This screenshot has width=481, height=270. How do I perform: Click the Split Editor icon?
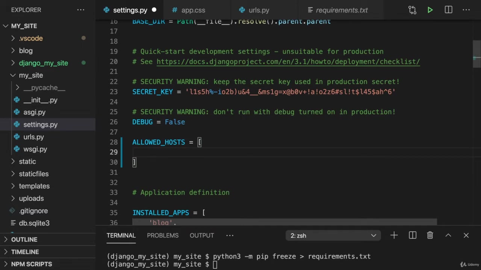click(x=448, y=10)
